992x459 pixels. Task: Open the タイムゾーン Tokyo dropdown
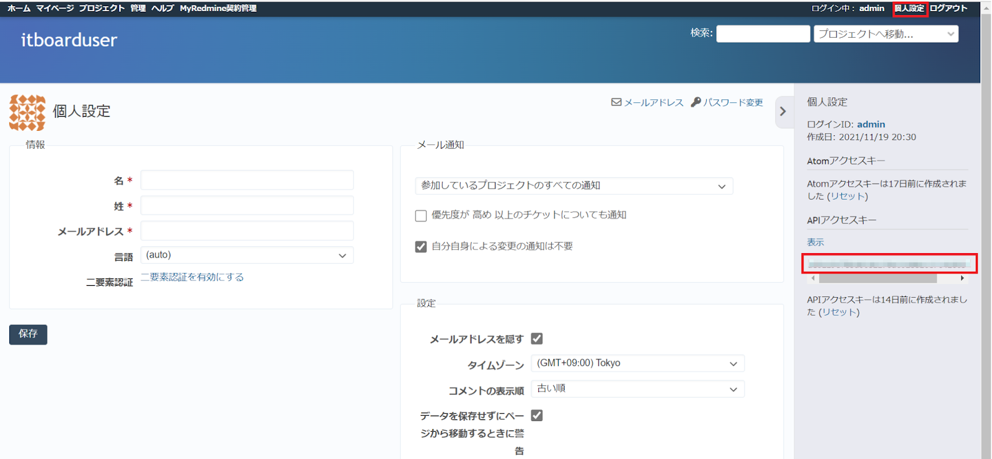637,363
